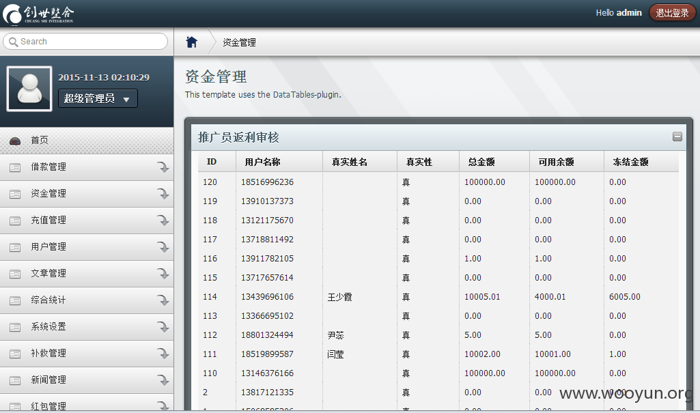The width and height of the screenshot is (700, 413).
Task: Click the list icon beside 文章管理
Action: tap(15, 274)
